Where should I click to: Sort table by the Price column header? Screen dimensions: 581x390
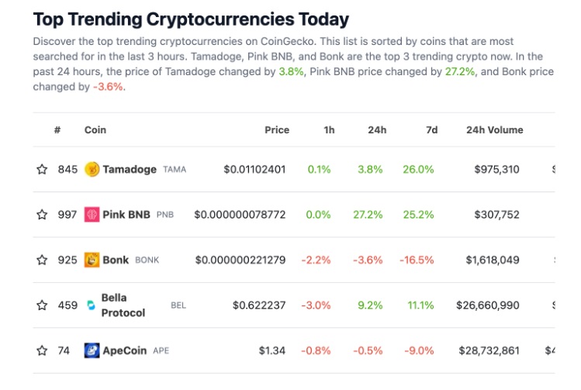pos(277,130)
